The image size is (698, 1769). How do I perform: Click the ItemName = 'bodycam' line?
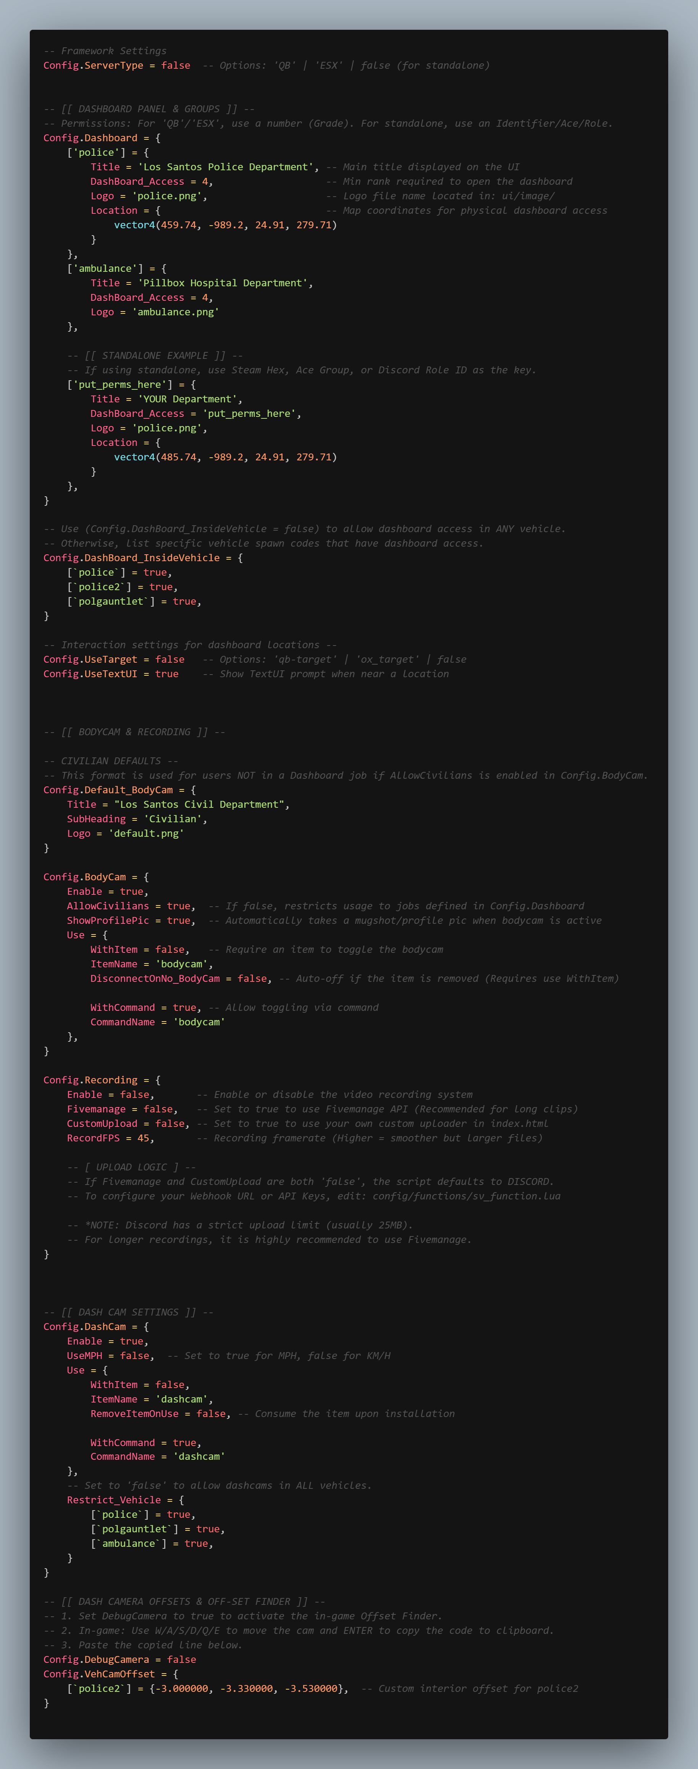(x=152, y=964)
